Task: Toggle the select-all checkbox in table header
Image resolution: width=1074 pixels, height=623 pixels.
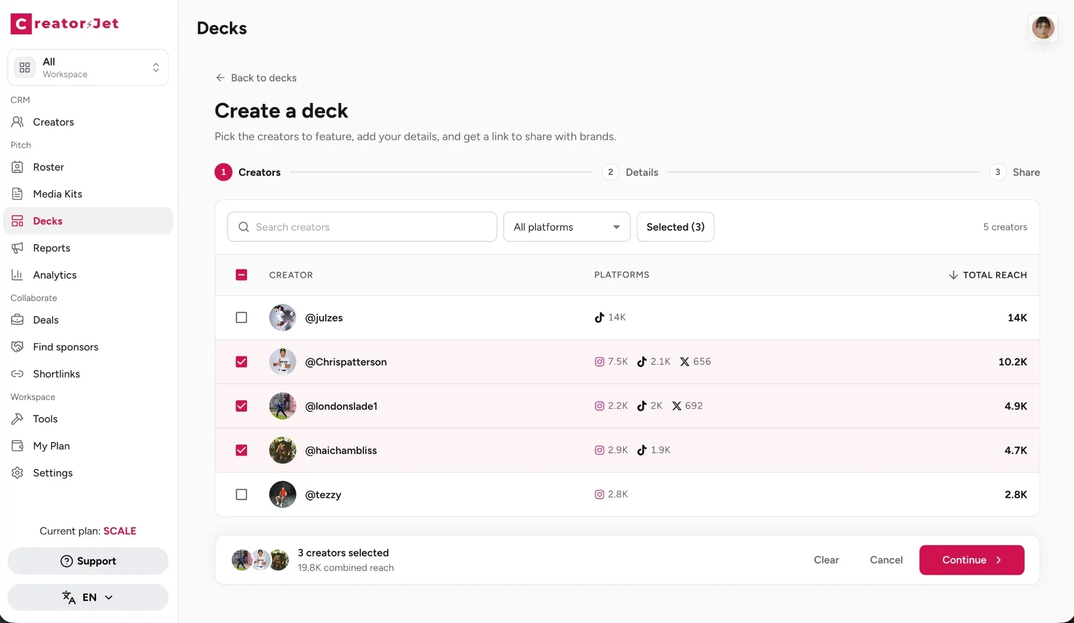Action: pos(242,275)
